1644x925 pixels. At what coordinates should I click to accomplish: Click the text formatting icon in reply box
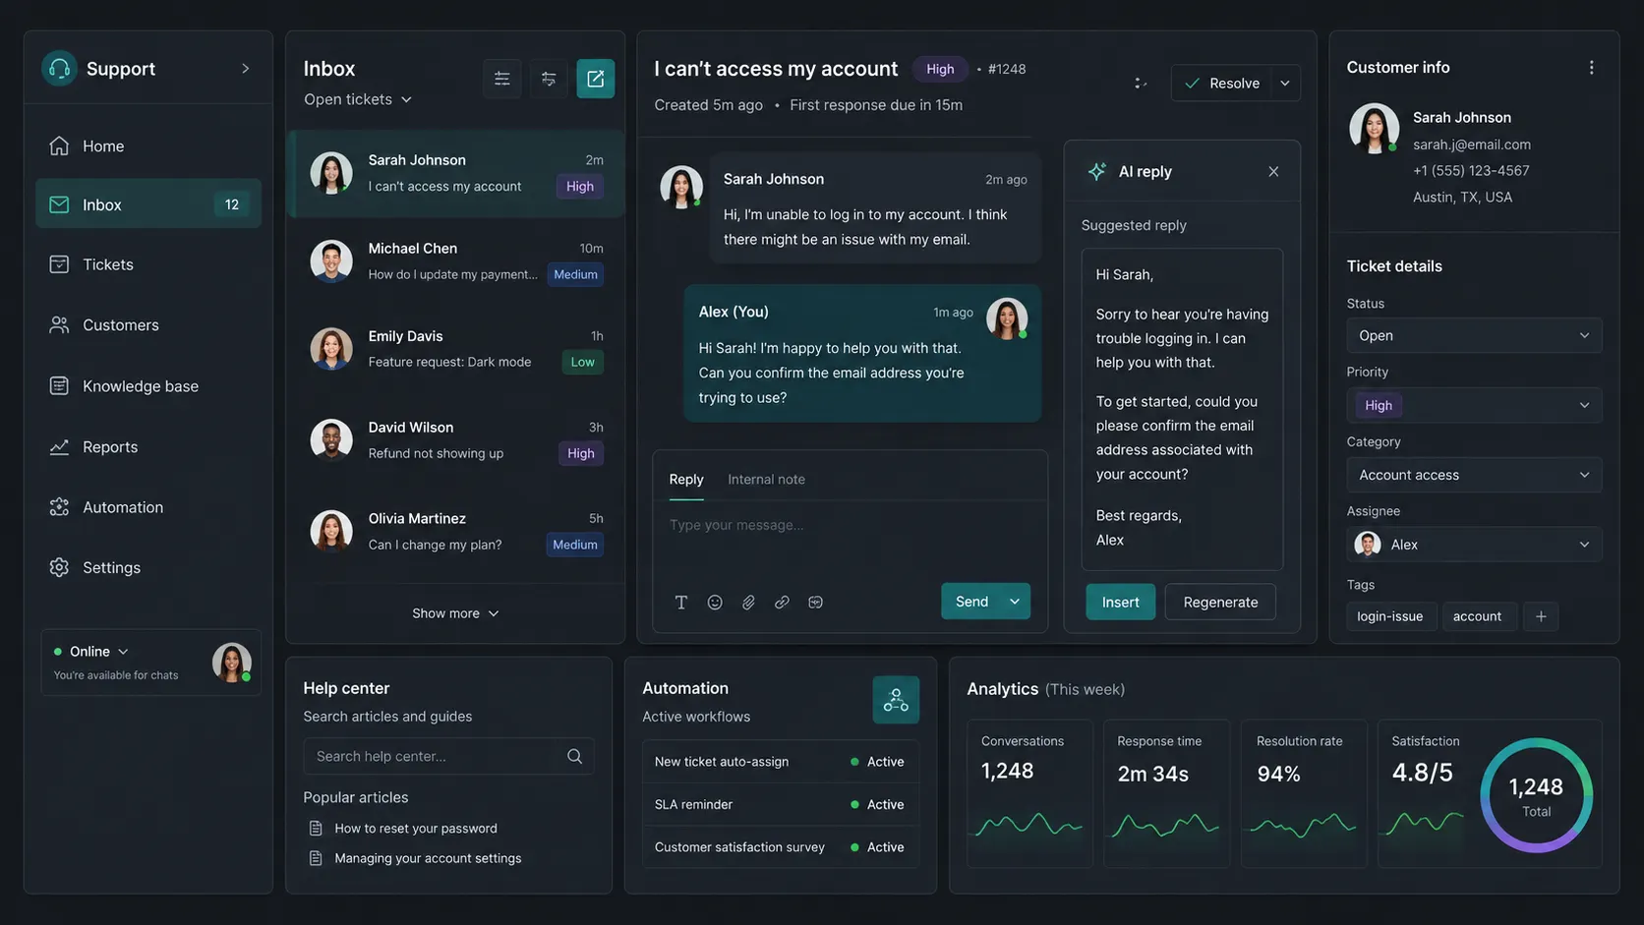(x=680, y=602)
